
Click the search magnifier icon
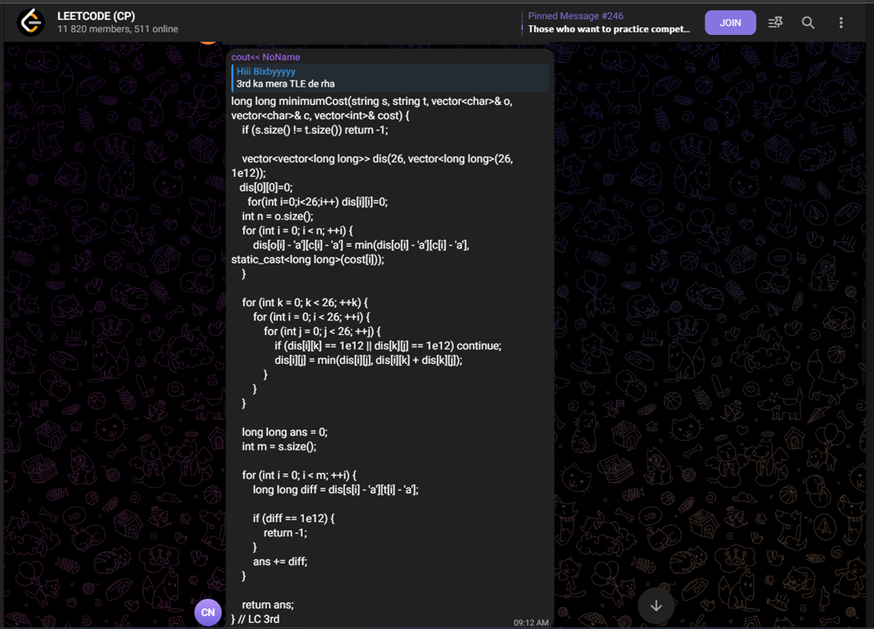808,23
